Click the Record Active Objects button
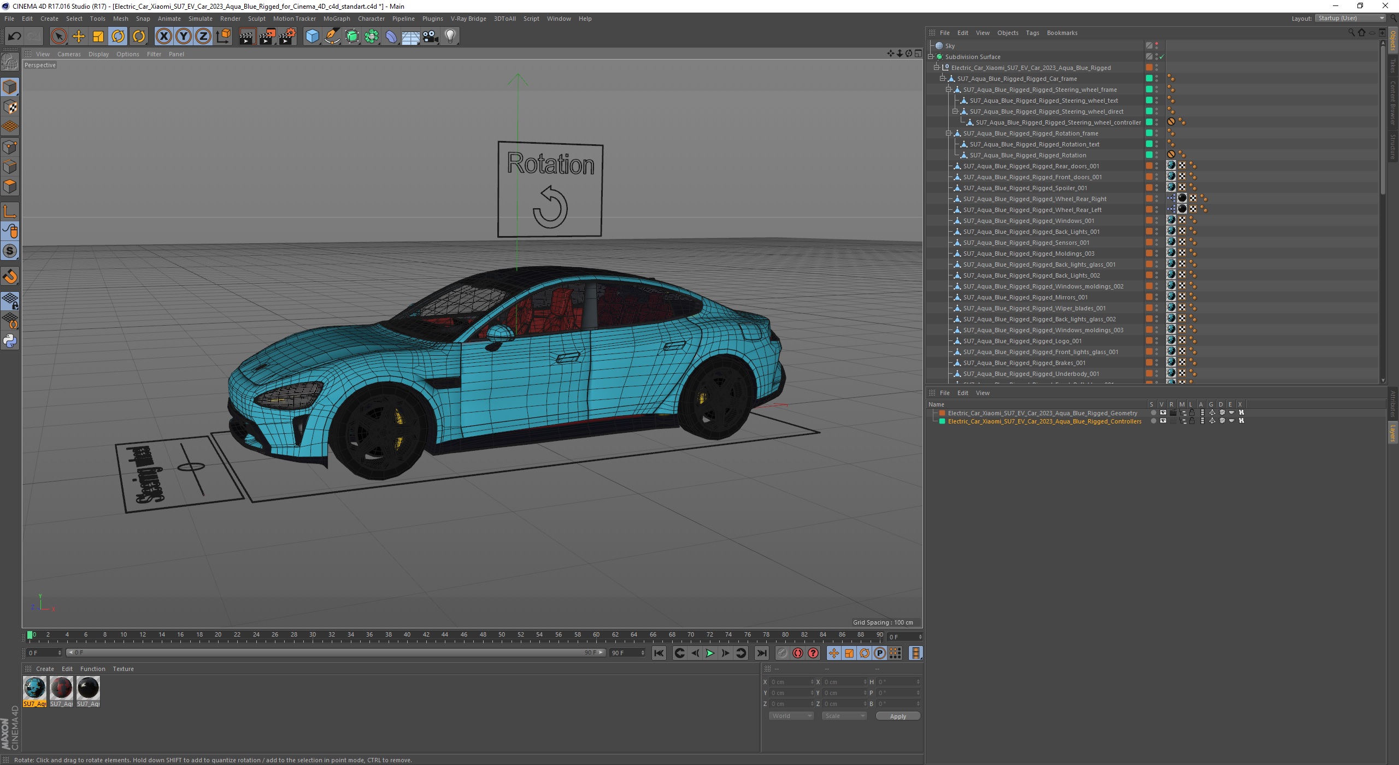1399x765 pixels. (783, 653)
